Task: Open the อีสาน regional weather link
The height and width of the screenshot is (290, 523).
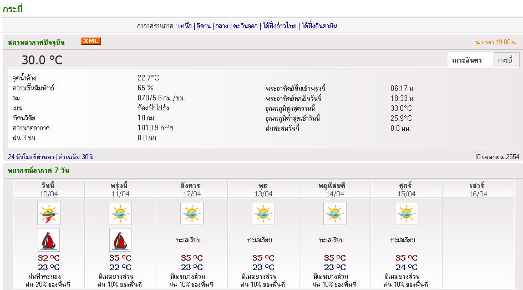Action: (204, 26)
